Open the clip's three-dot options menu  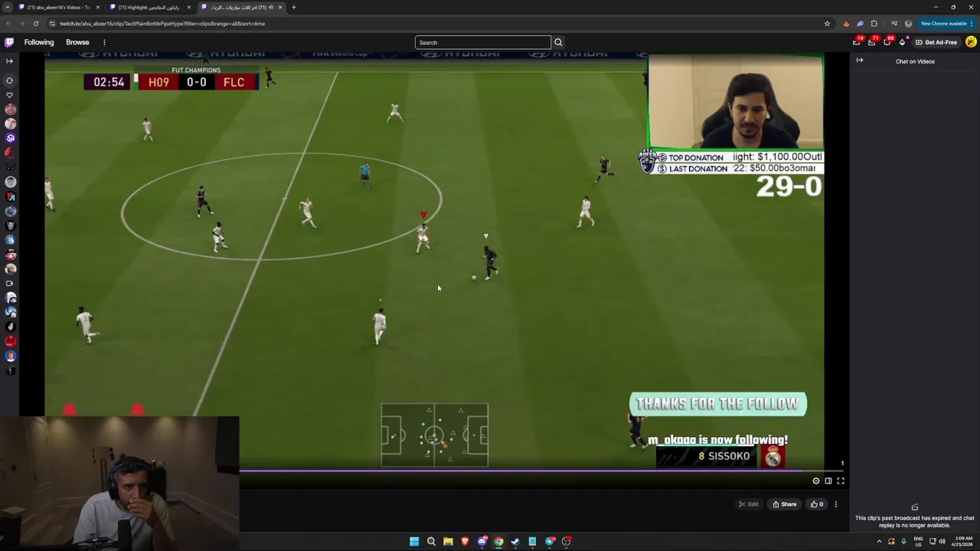pos(836,504)
